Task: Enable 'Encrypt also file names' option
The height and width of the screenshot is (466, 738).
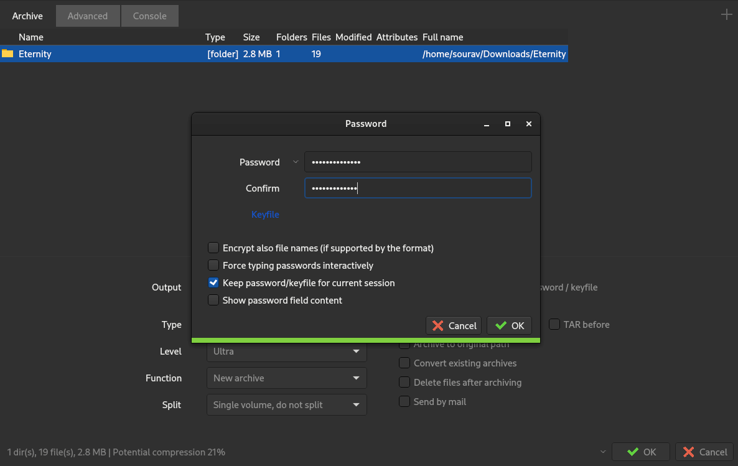Action: coord(213,248)
